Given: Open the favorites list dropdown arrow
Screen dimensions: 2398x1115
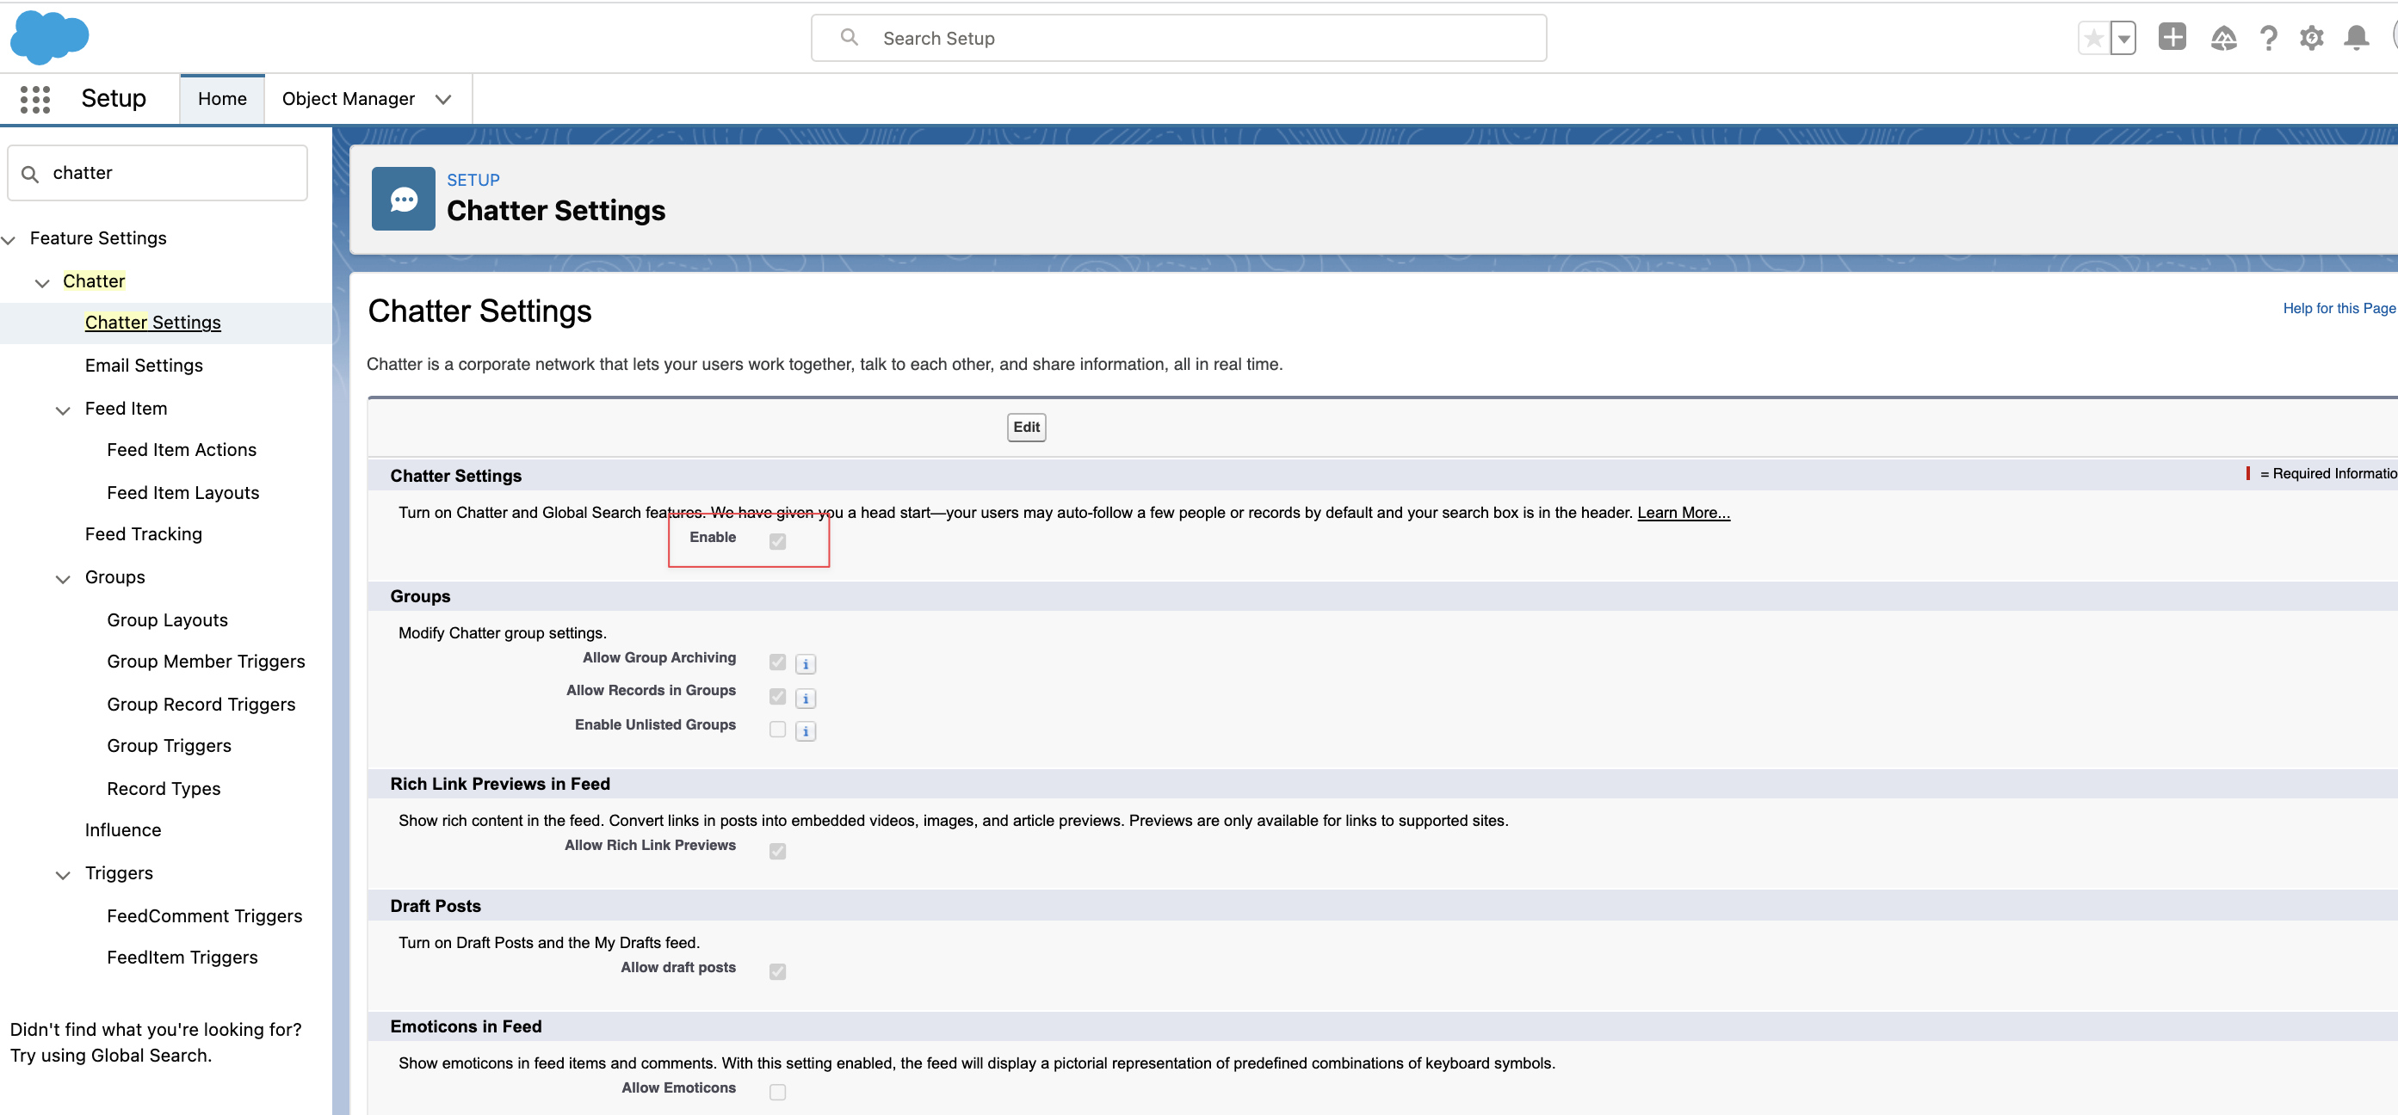Looking at the screenshot, I should 2123,39.
